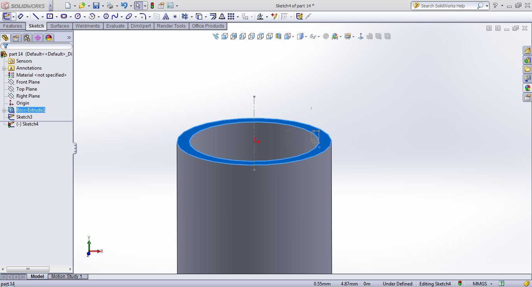Toggle Hide/Show Items glasses icon
The height and width of the screenshot is (287, 532).
pyautogui.click(x=312, y=36)
